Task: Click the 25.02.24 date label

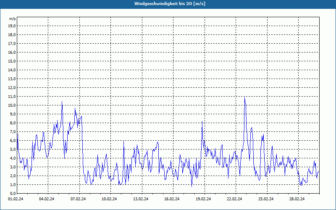Action: 266,199
